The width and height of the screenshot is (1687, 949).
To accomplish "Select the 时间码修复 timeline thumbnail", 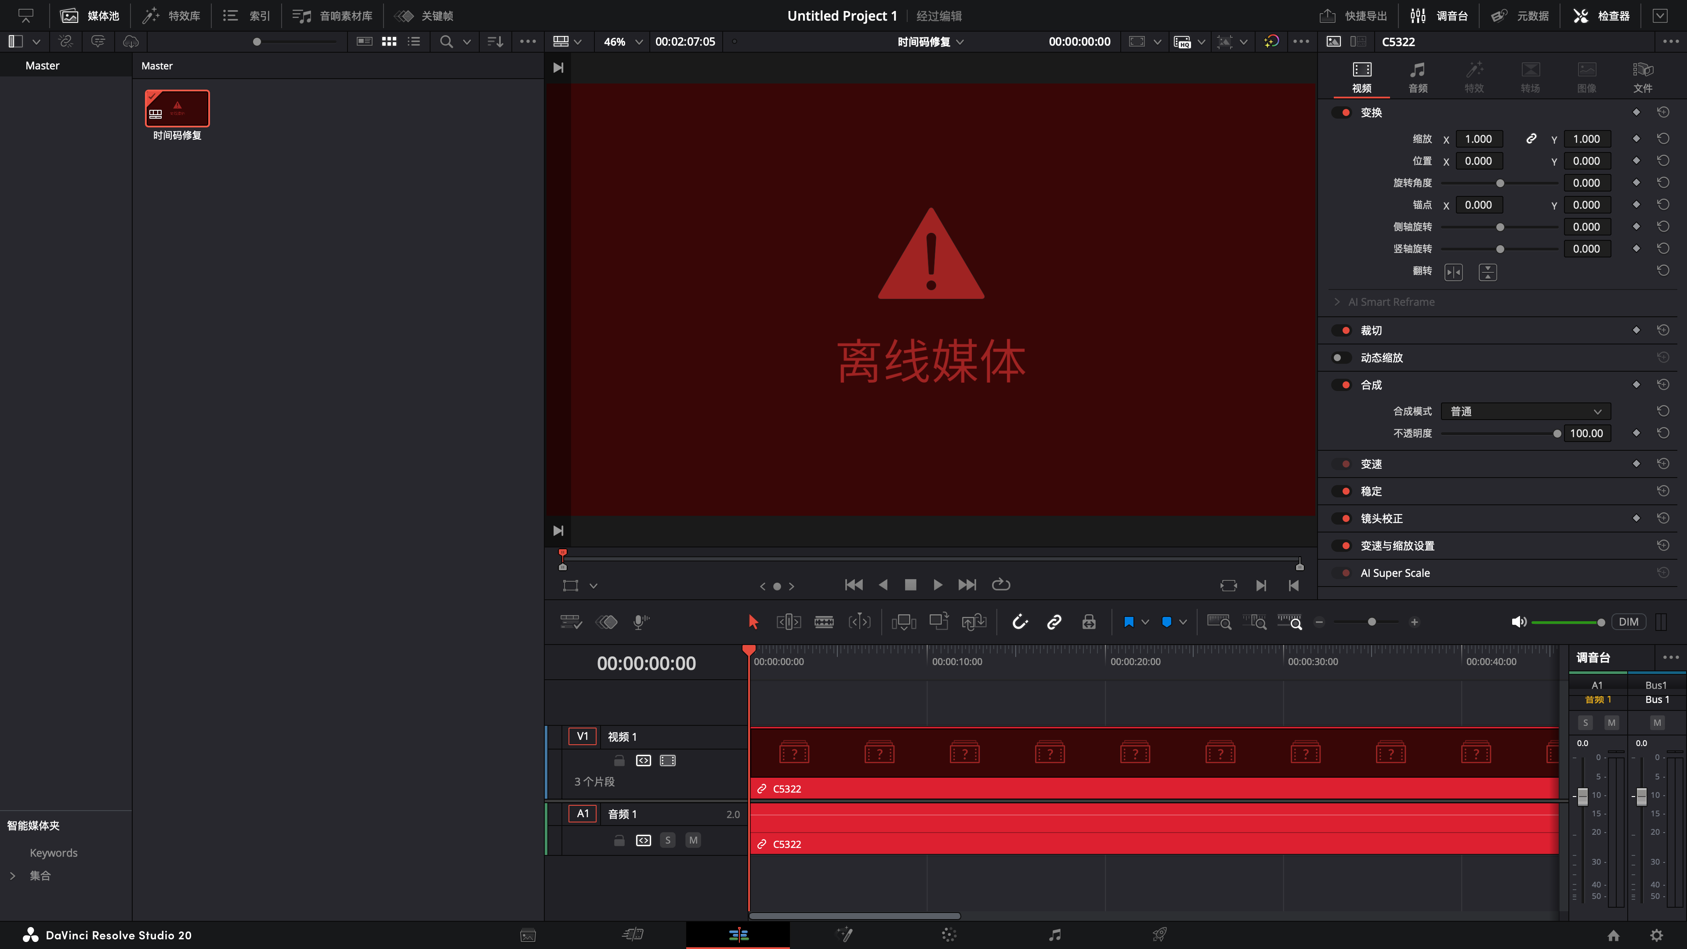I will [177, 109].
